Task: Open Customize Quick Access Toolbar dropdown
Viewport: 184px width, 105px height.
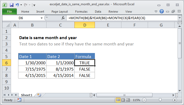Action: click(x=34, y=5)
